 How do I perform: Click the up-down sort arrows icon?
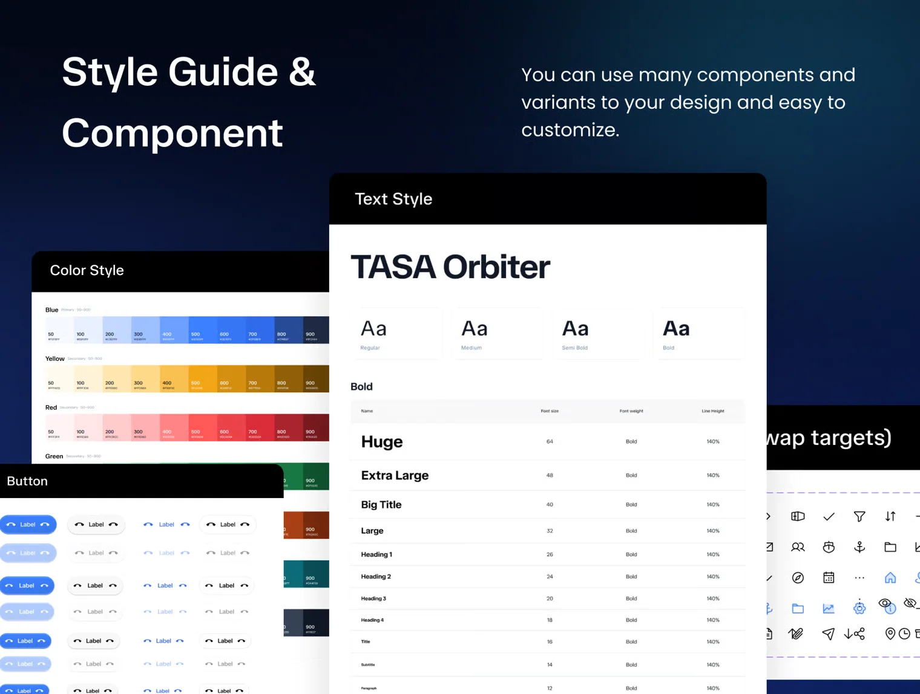(x=890, y=516)
